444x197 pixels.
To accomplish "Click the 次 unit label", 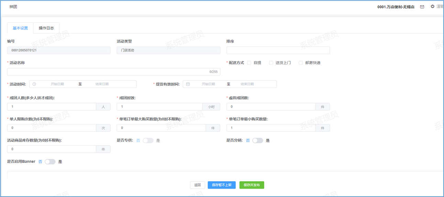I will point(103,128).
